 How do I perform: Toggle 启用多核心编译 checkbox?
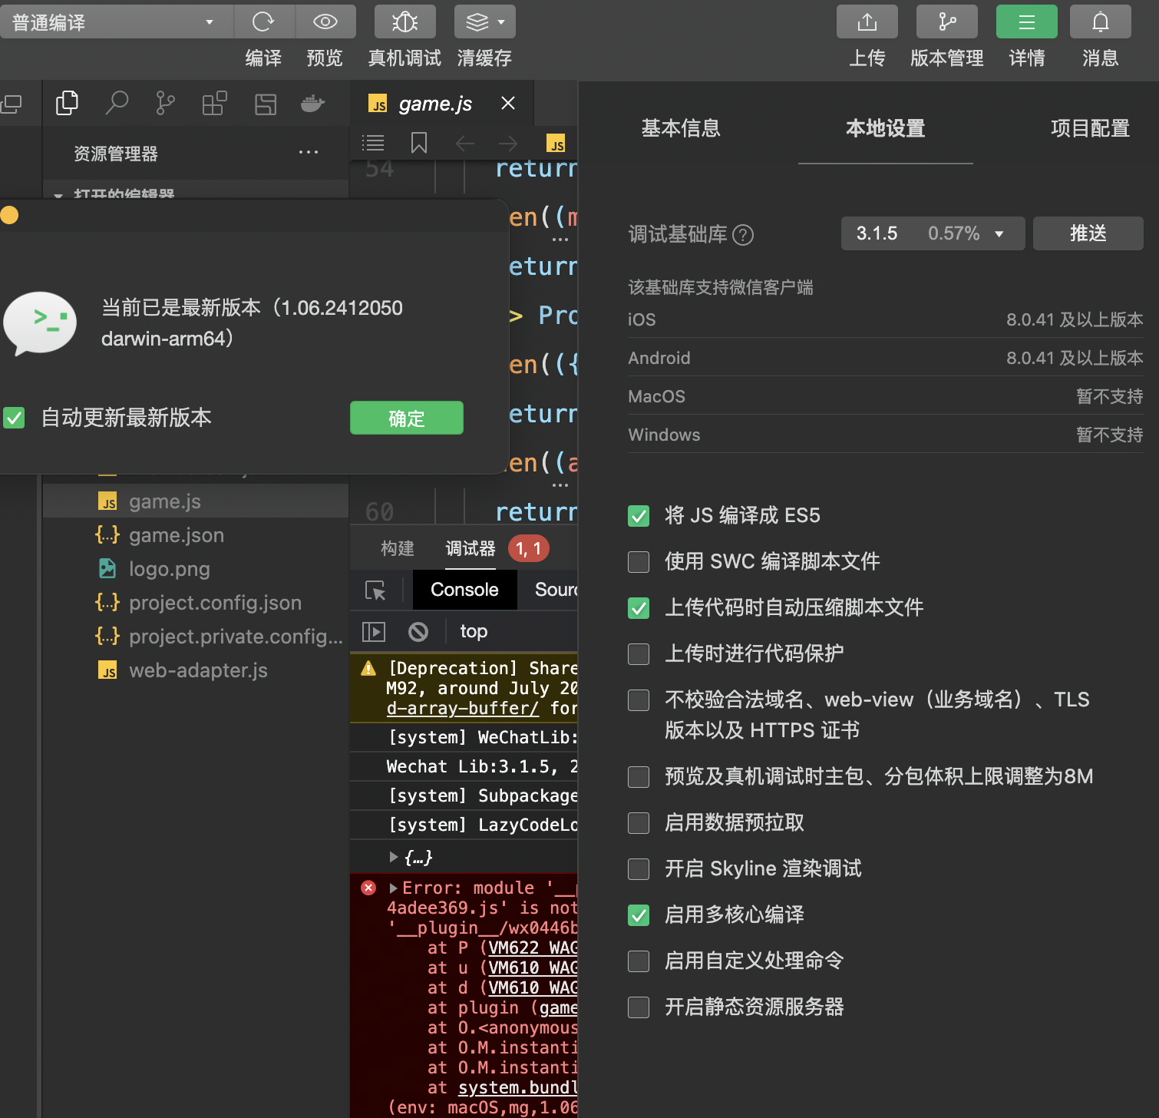639,915
